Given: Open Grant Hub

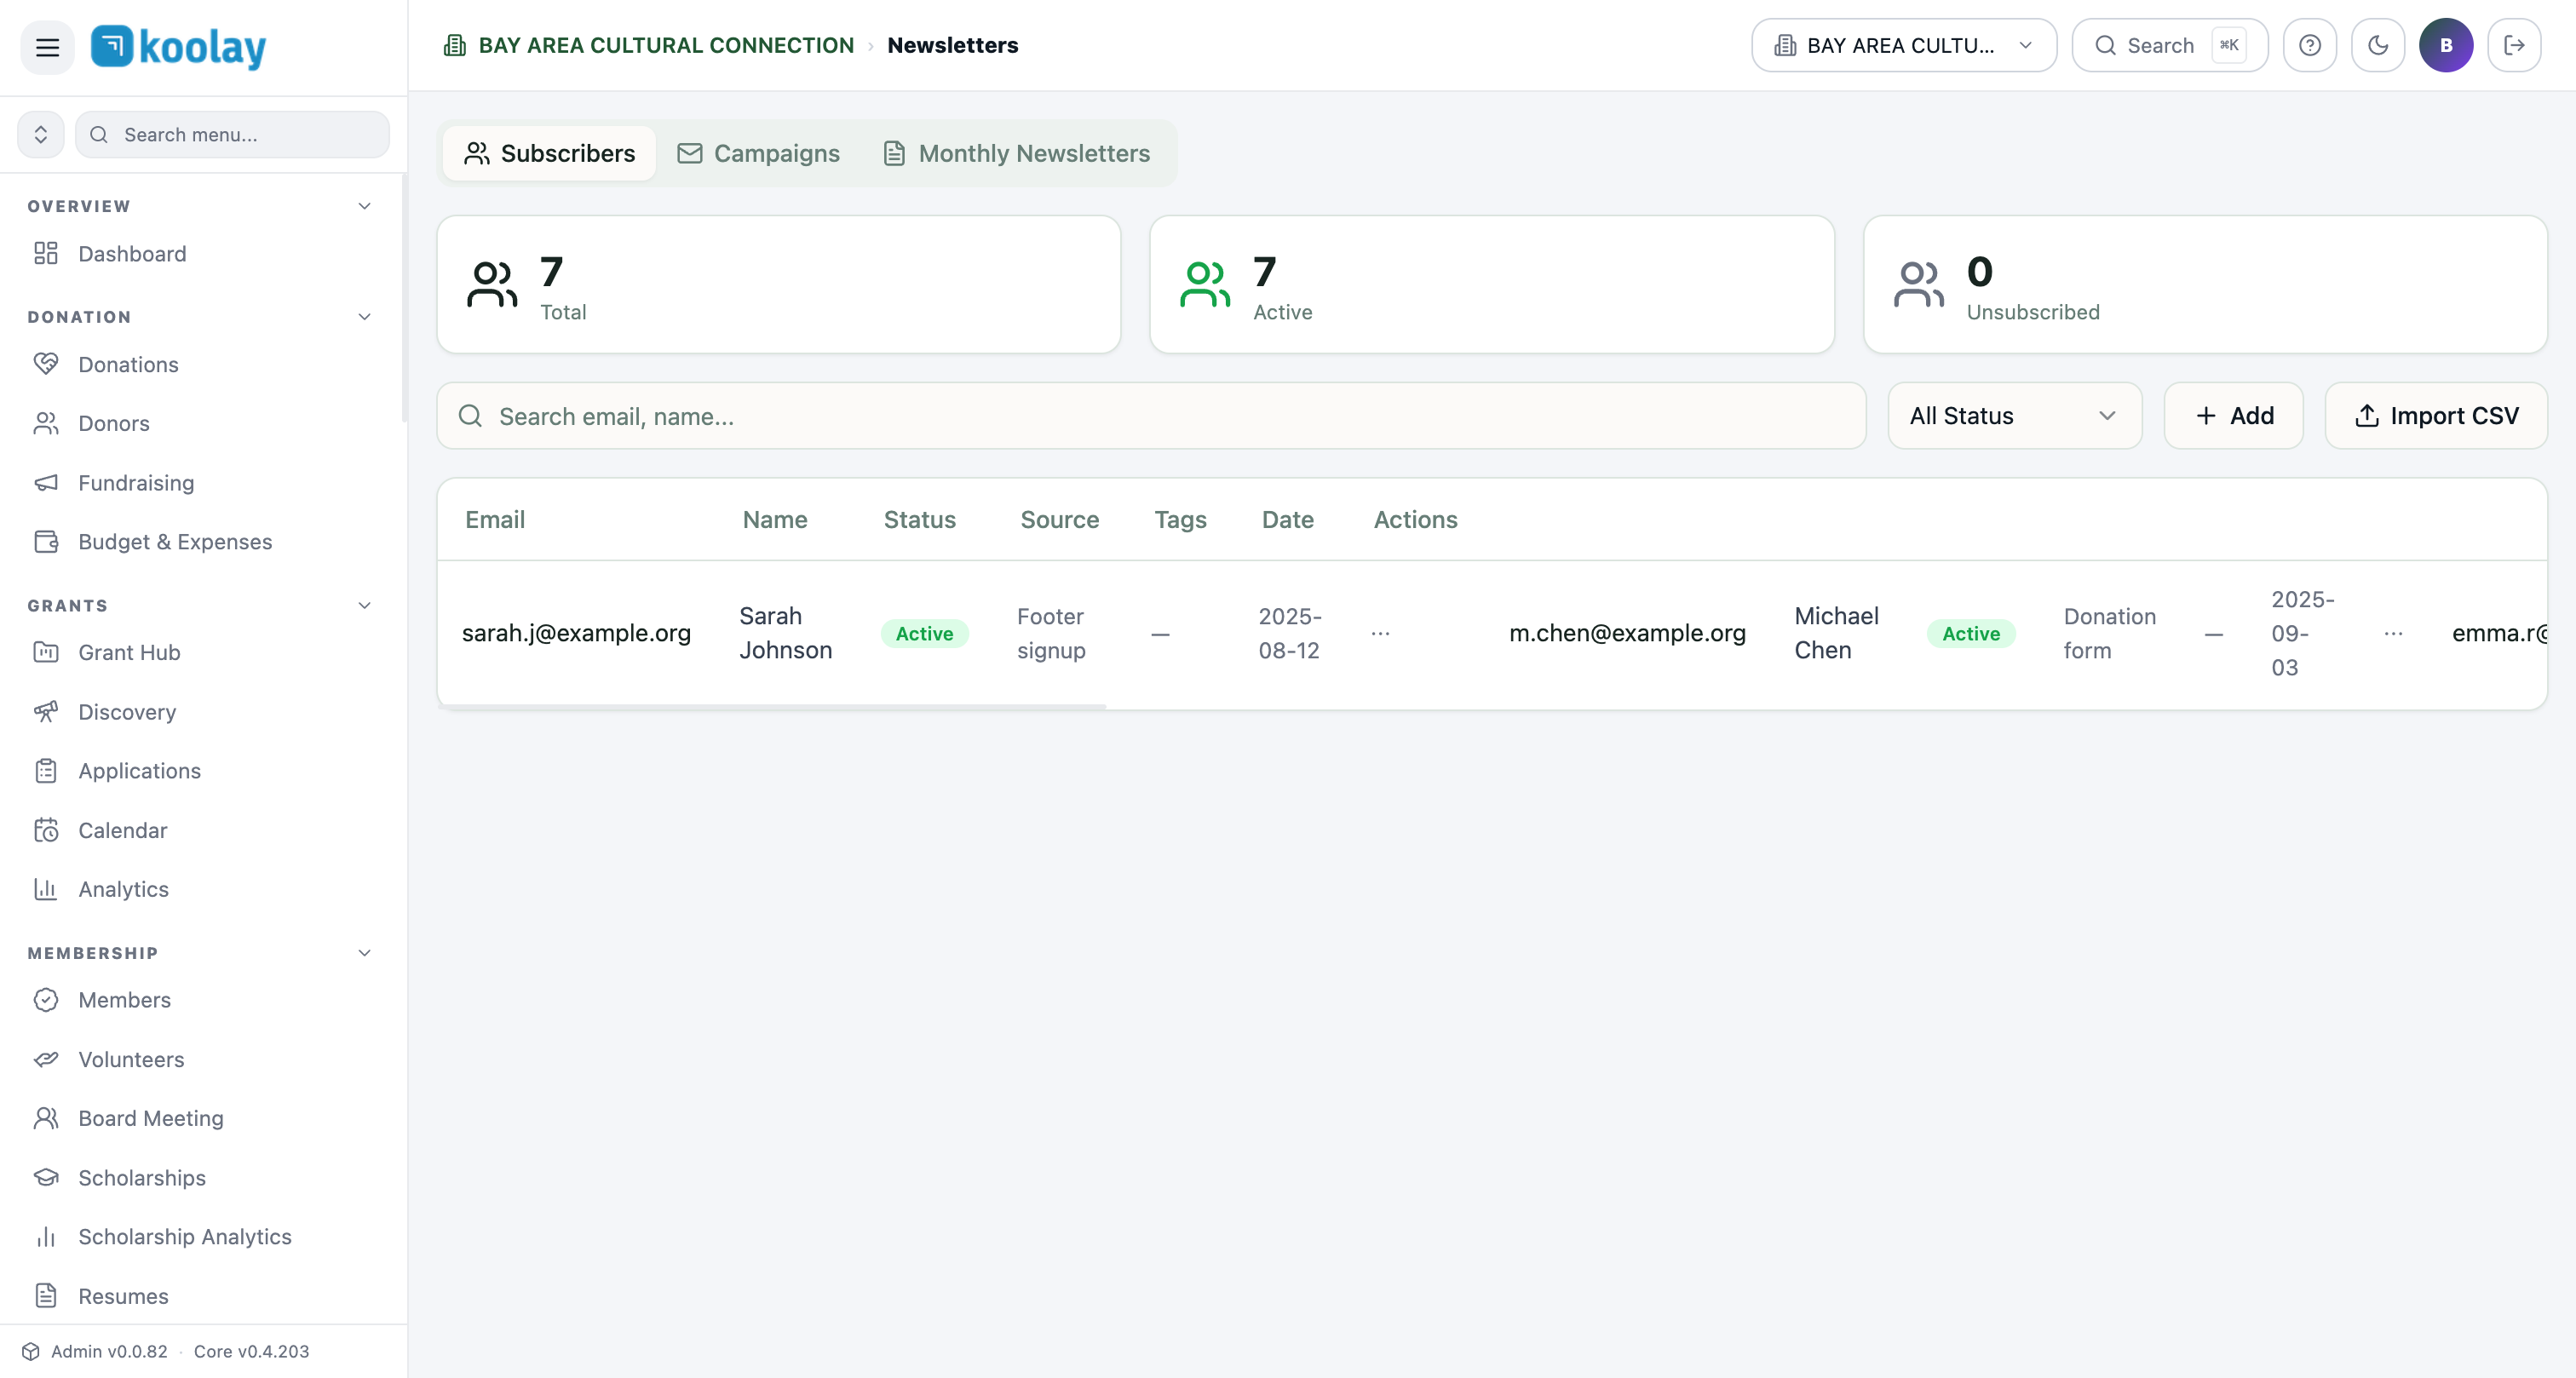Looking at the screenshot, I should (129, 652).
